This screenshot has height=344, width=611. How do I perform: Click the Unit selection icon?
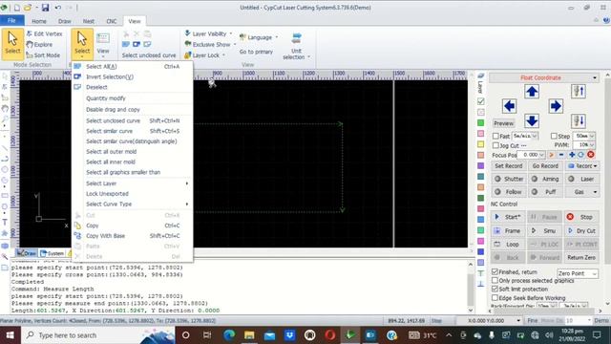pos(296,38)
